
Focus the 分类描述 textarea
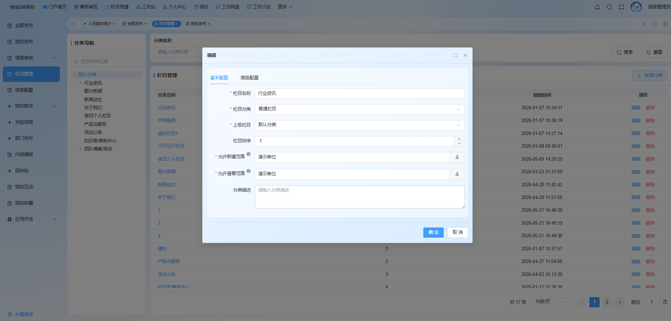pos(360,197)
